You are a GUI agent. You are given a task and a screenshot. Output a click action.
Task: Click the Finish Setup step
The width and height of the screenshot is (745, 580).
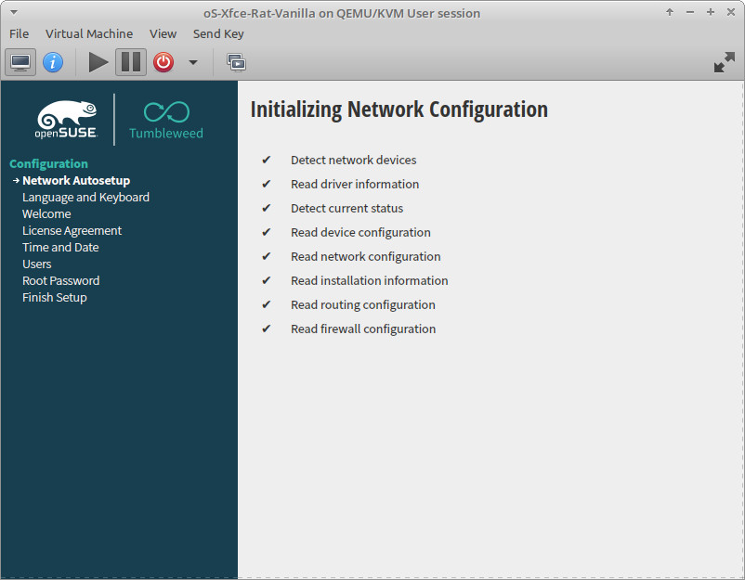[54, 297]
